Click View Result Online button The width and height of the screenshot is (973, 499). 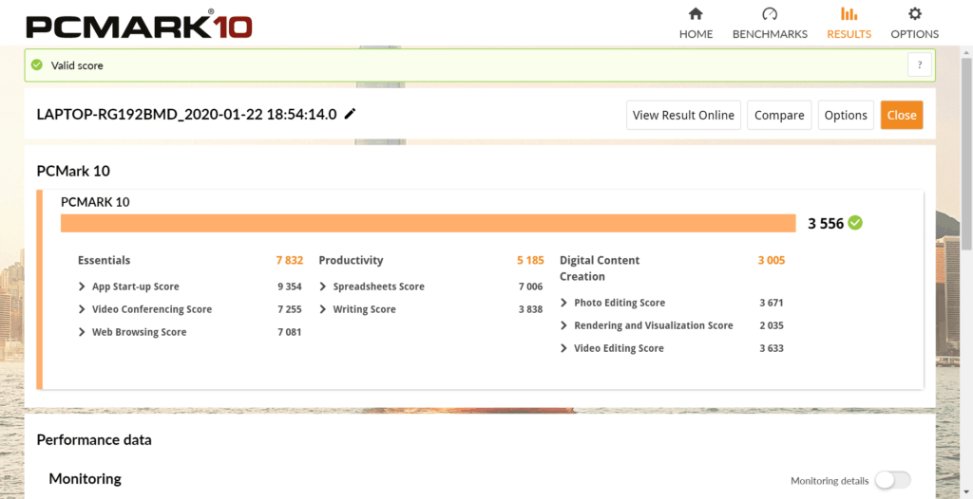[x=683, y=115]
